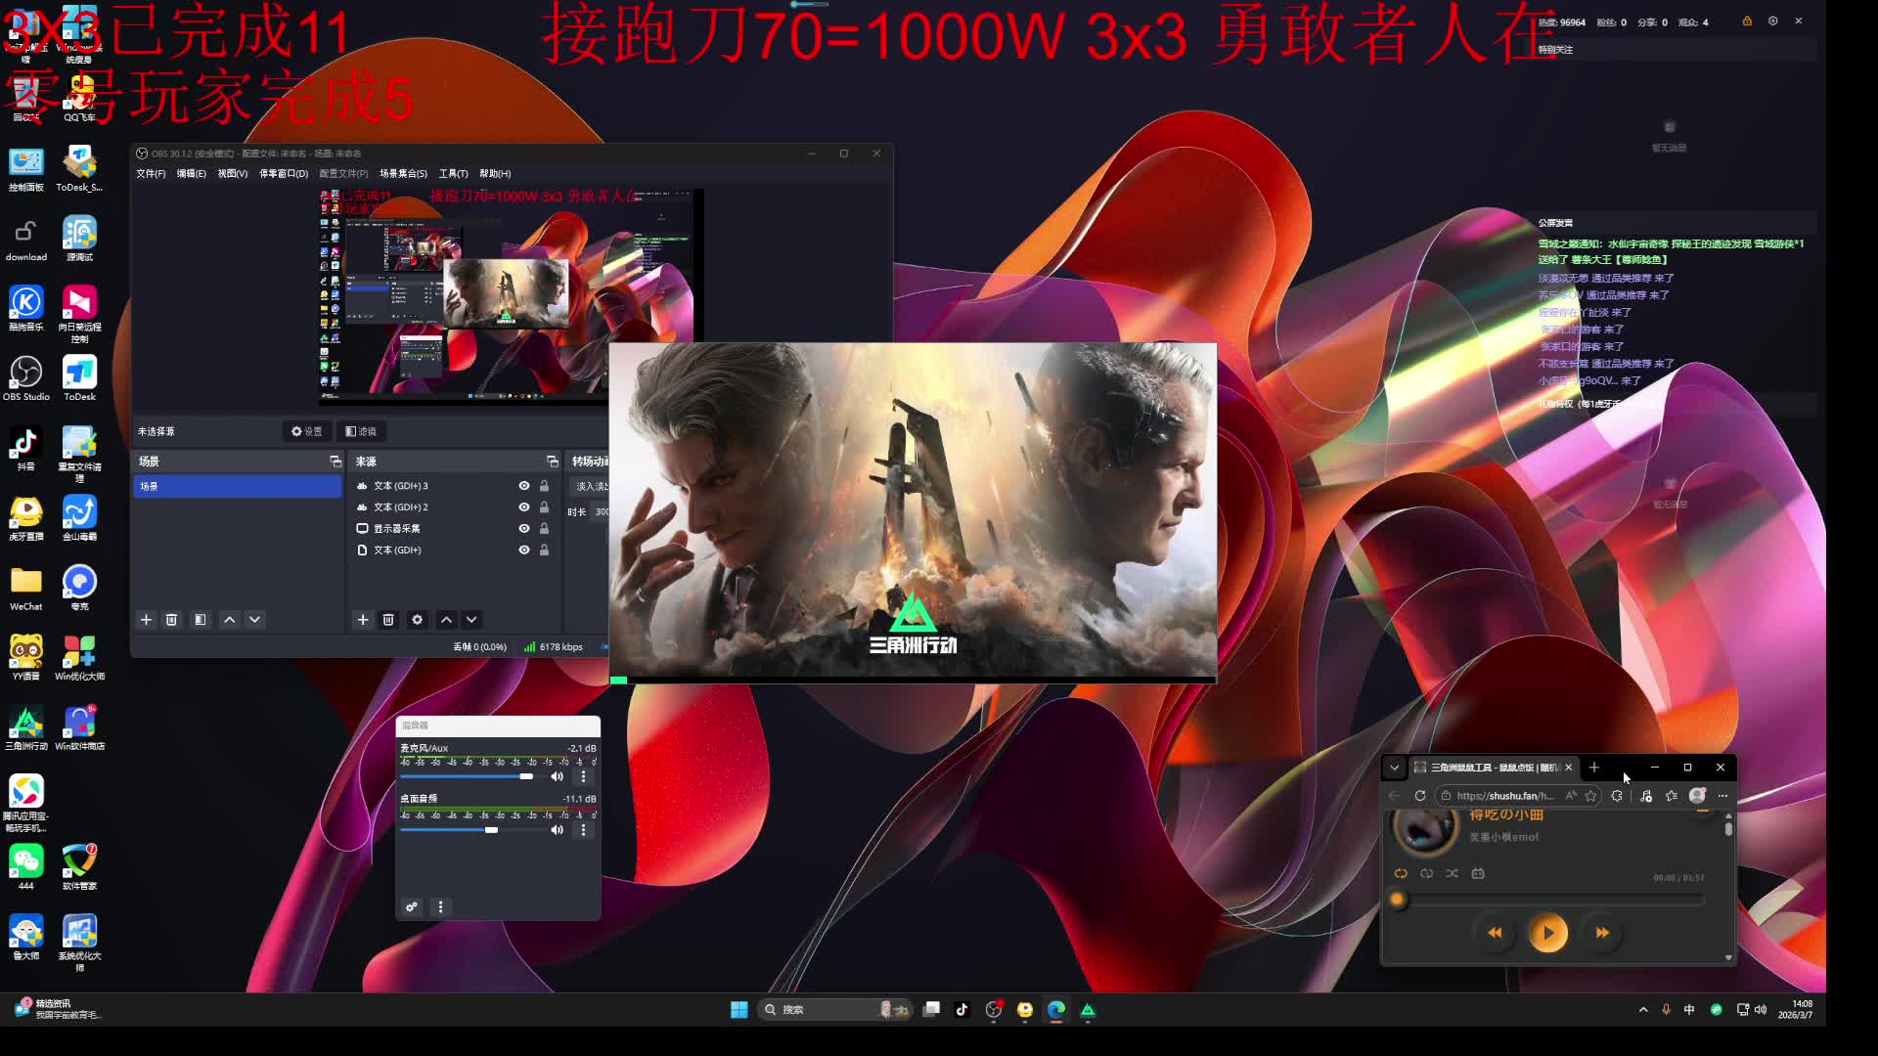Add a new source with plus button

(x=363, y=620)
